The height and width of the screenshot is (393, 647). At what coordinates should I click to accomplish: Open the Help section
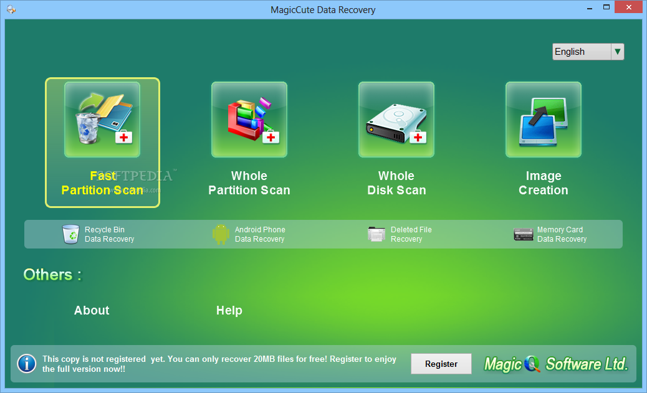229,310
